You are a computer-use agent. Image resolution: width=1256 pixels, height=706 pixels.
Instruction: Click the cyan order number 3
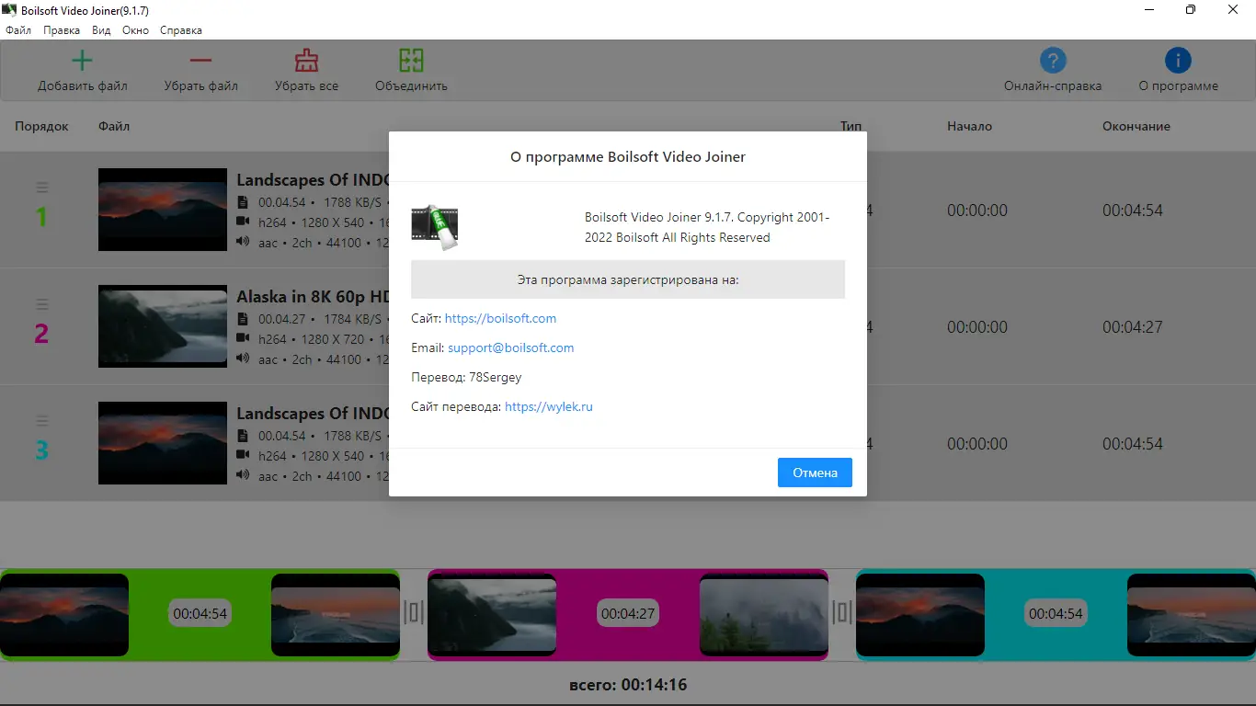point(41,451)
